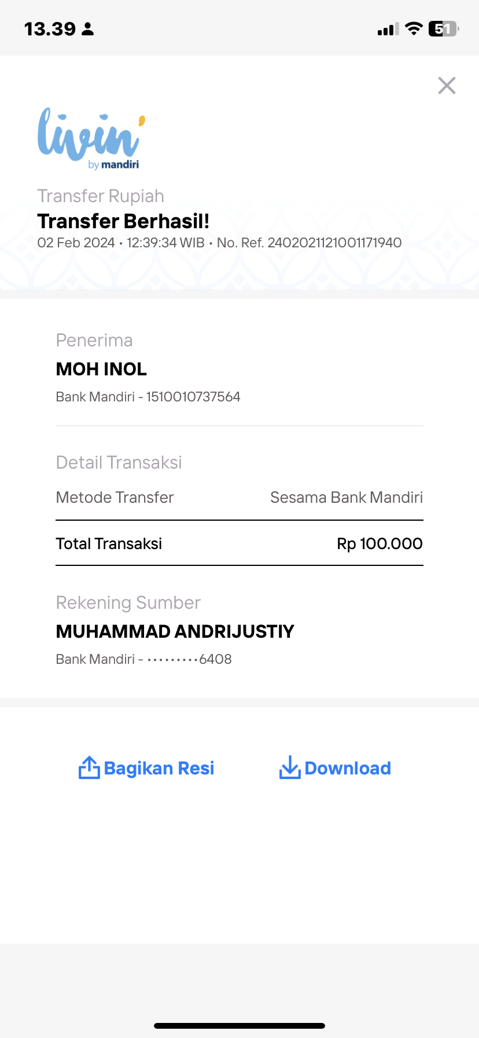Tap the Download text label

(348, 768)
